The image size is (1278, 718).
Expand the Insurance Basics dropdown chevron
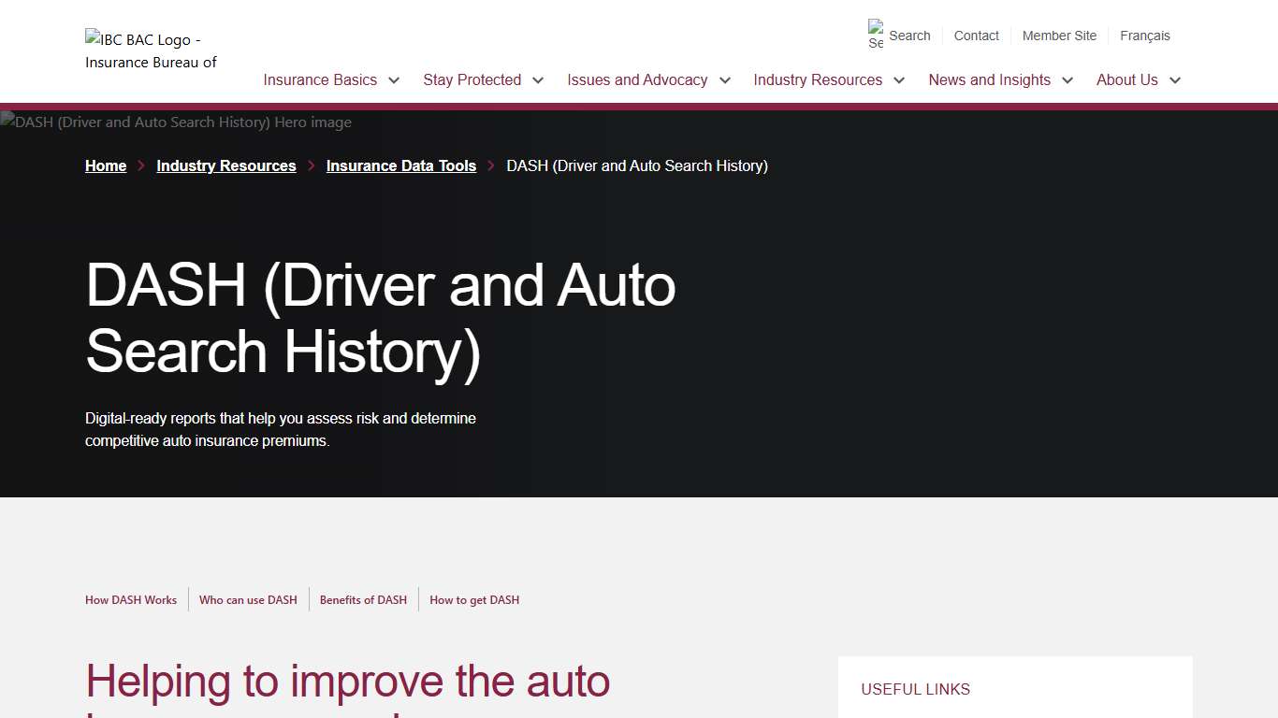click(x=394, y=80)
